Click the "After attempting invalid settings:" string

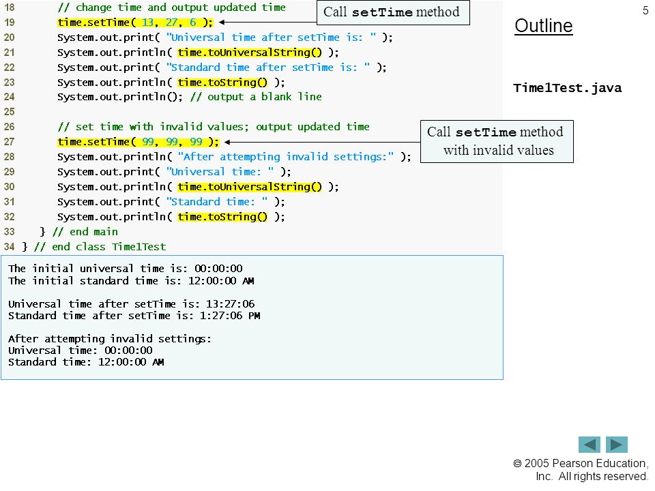[x=286, y=157]
